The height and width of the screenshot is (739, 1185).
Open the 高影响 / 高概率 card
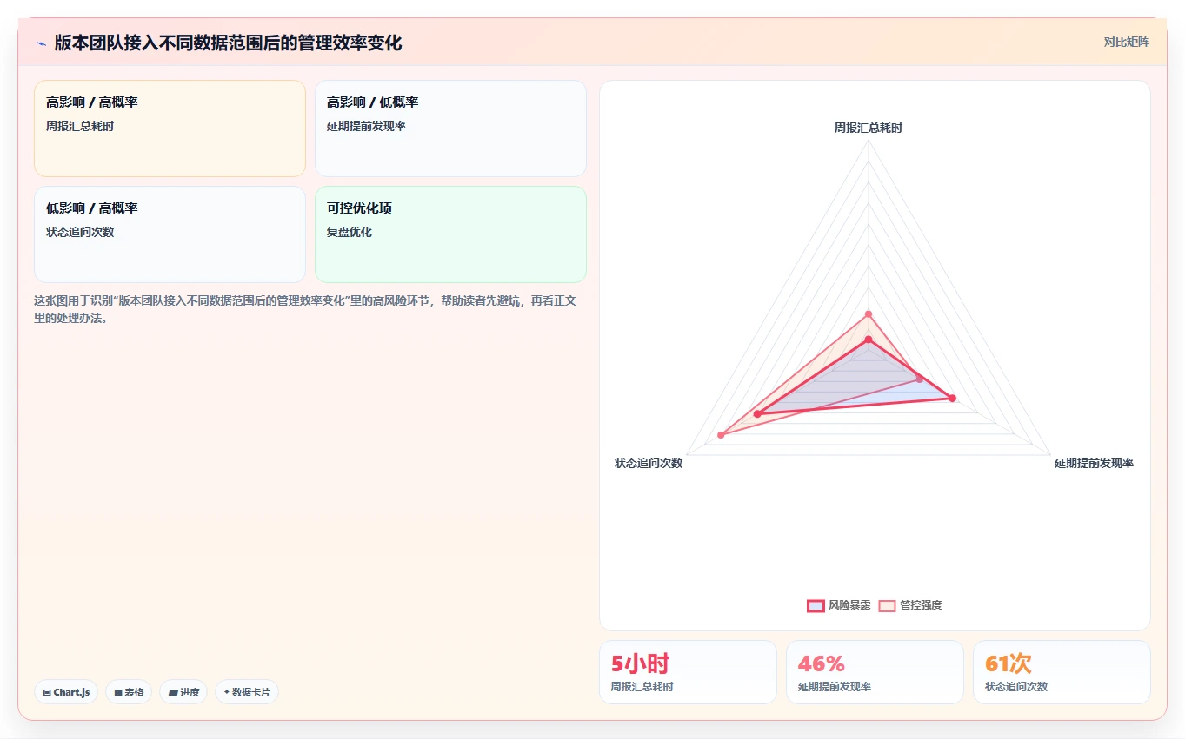click(x=170, y=129)
